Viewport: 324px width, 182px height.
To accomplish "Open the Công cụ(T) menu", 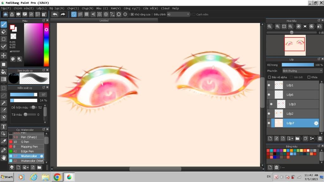I will (x=132, y=8).
